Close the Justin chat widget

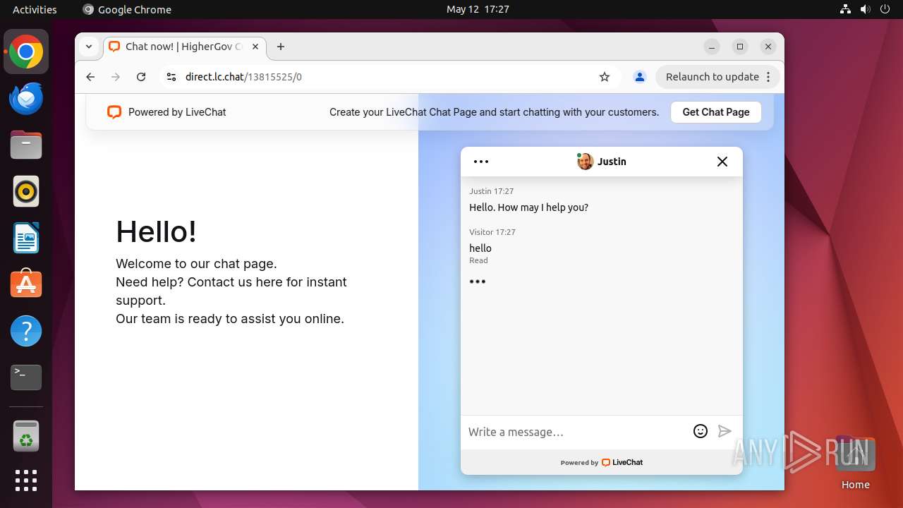pyautogui.click(x=722, y=162)
